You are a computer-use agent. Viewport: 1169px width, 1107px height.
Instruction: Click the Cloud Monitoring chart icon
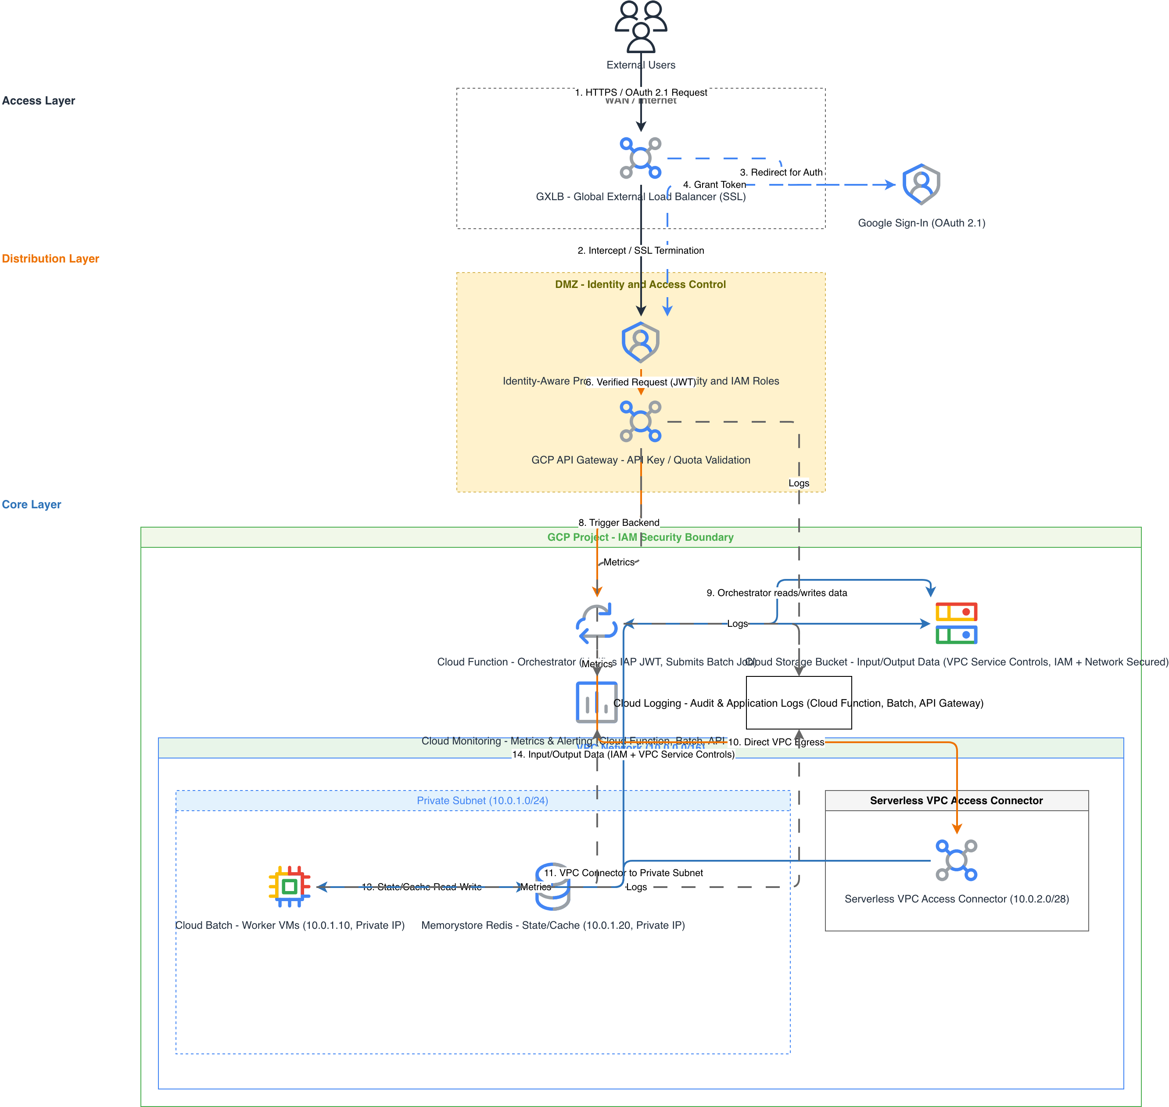597,702
